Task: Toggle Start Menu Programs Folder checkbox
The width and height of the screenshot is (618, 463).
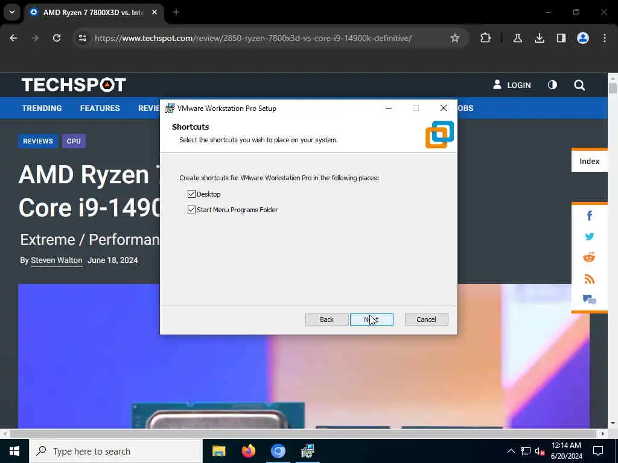Action: click(191, 209)
